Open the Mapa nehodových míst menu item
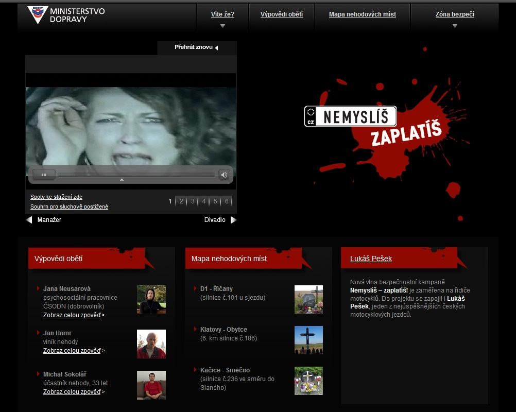Image resolution: width=516 pixels, height=412 pixels. (363, 14)
